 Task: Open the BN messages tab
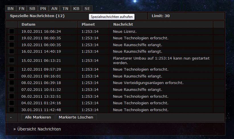click(x=11, y=9)
